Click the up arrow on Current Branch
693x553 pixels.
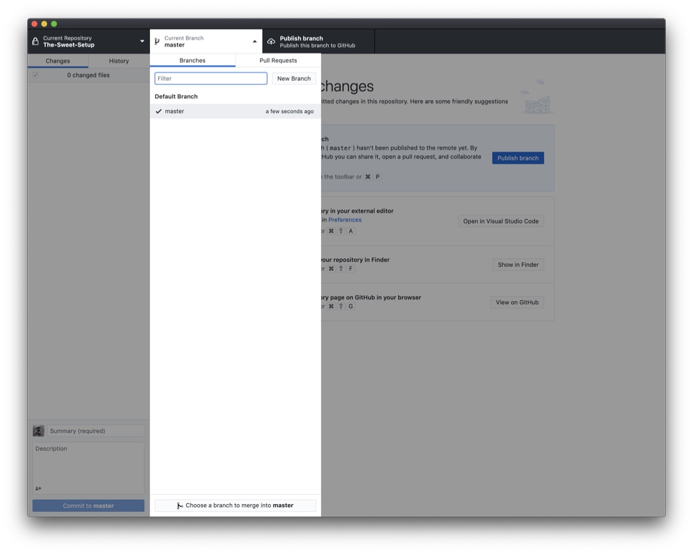coord(255,42)
